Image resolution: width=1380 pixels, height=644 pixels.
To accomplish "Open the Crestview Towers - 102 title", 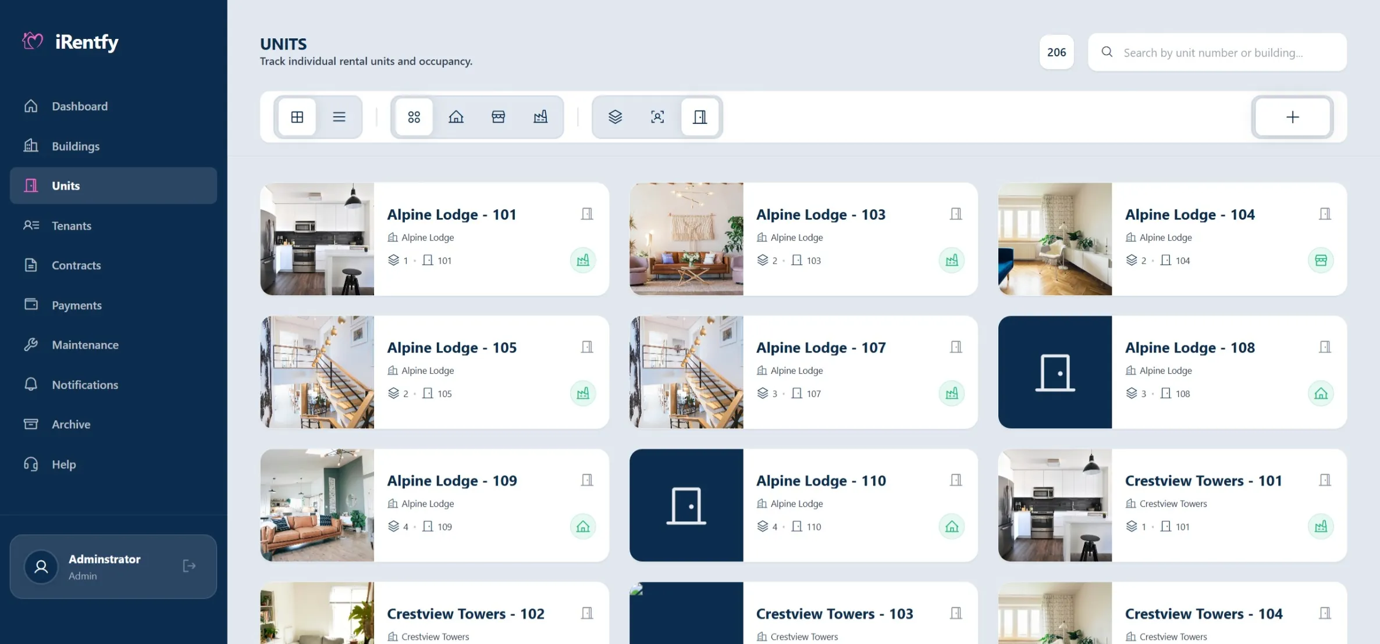I will tap(465, 614).
